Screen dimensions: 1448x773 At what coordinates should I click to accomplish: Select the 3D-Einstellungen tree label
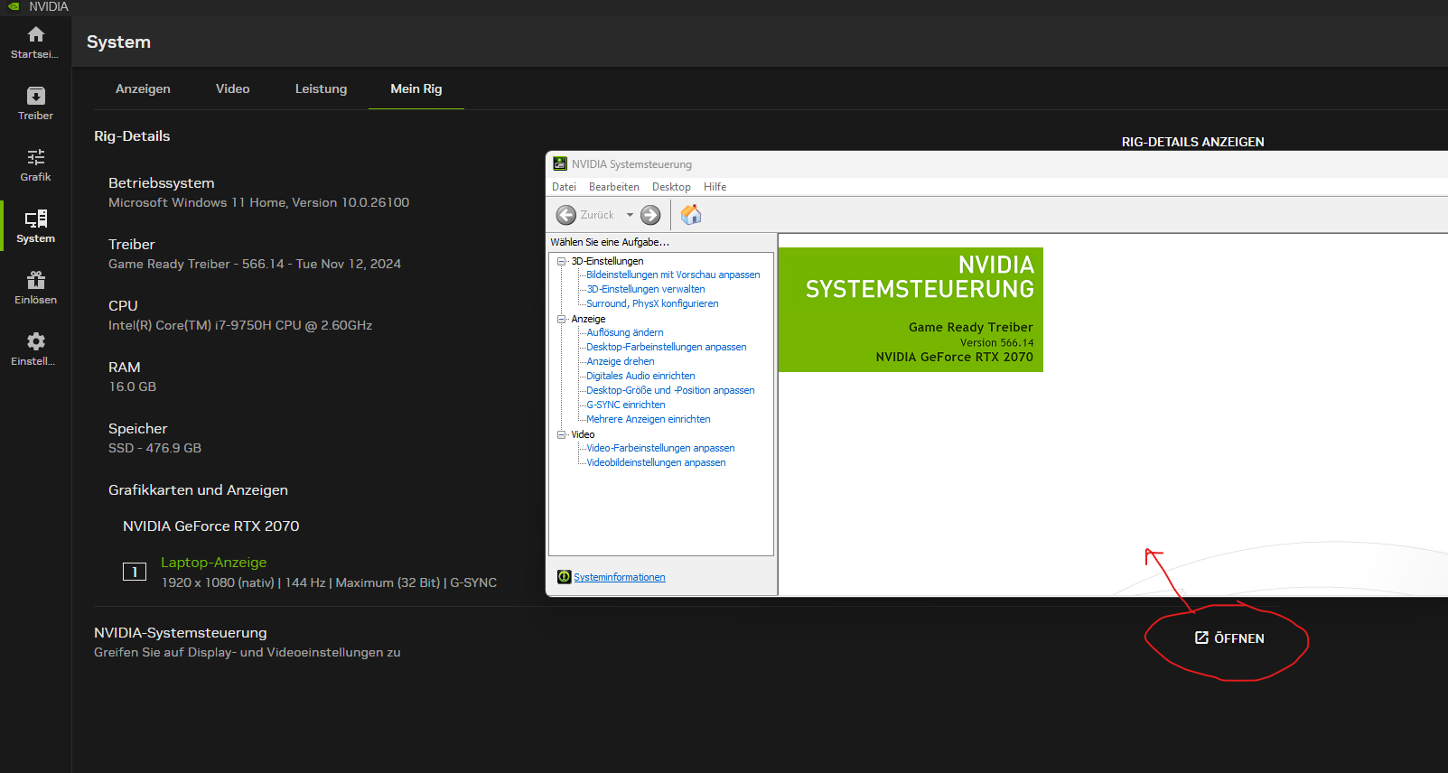607,261
